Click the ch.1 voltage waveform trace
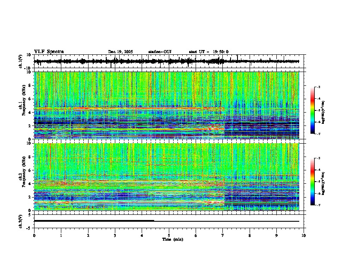This screenshot has width=342, height=264. tap(166, 61)
